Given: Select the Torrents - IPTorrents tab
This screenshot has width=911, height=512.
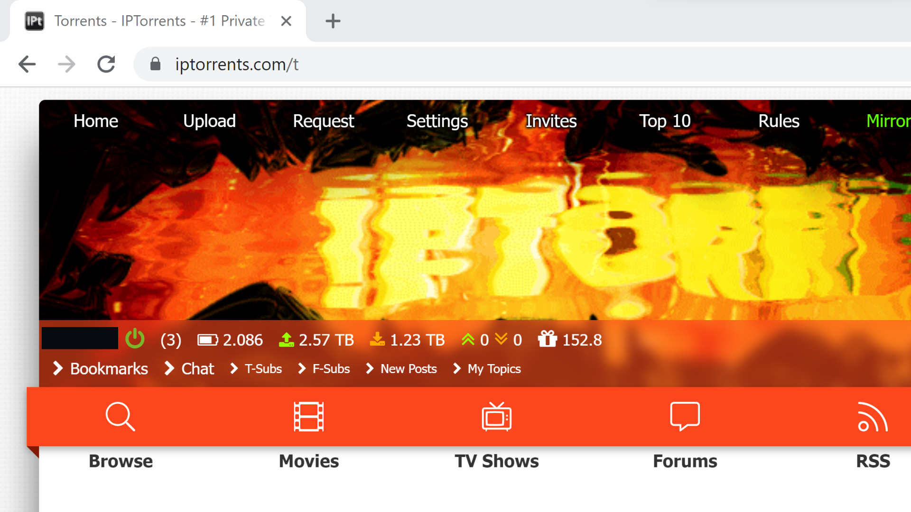Looking at the screenshot, I should 158,21.
